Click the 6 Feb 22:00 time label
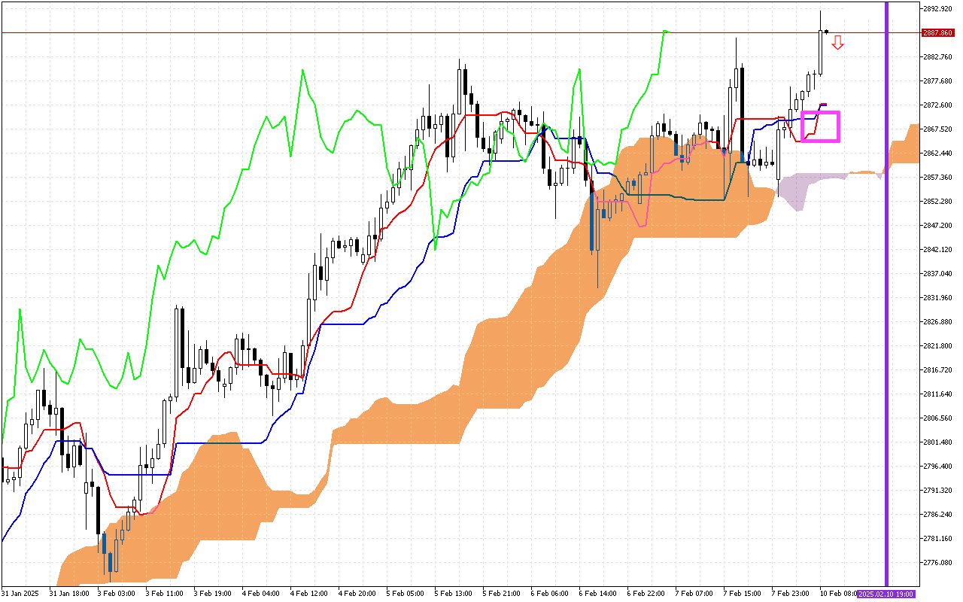963x602 pixels. [647, 594]
